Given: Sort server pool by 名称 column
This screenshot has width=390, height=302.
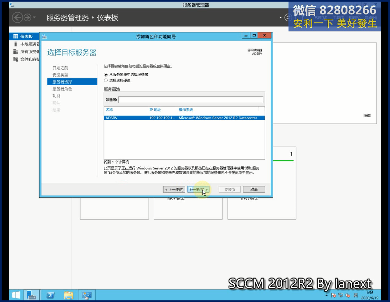Looking at the screenshot, I should tap(109, 110).
